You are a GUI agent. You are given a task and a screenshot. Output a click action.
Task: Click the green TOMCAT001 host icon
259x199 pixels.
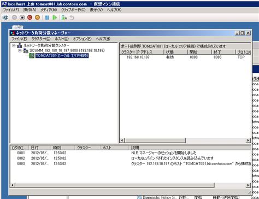pyautogui.click(x=32, y=56)
